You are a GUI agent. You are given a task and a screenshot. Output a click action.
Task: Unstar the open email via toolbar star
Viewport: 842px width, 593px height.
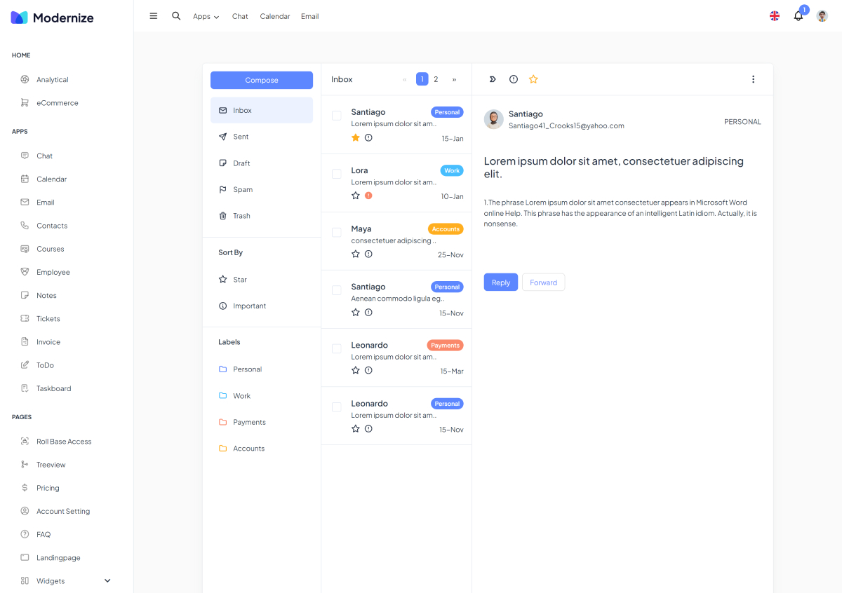coord(533,79)
